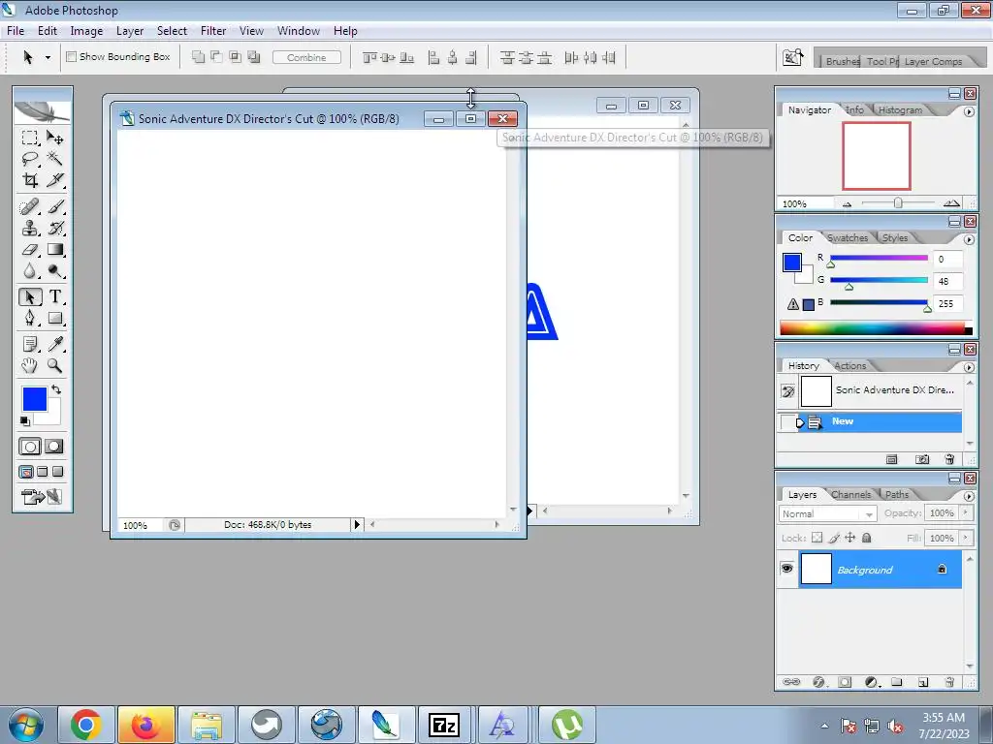993x744 pixels.
Task: Switch to Full Screen Mode with menu bar
Action: [x=43, y=472]
